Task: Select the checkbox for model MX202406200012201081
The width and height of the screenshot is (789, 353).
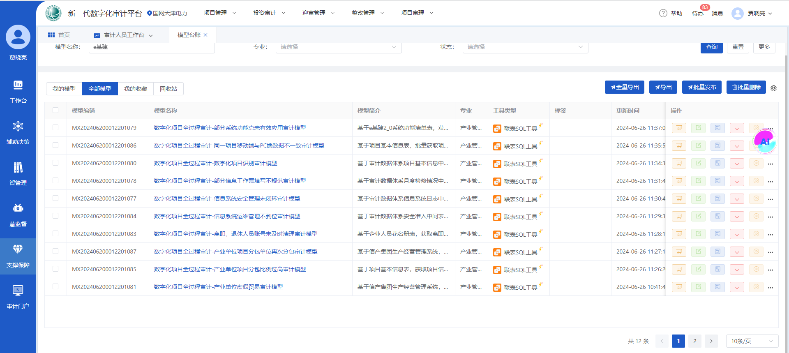Action: click(55, 287)
